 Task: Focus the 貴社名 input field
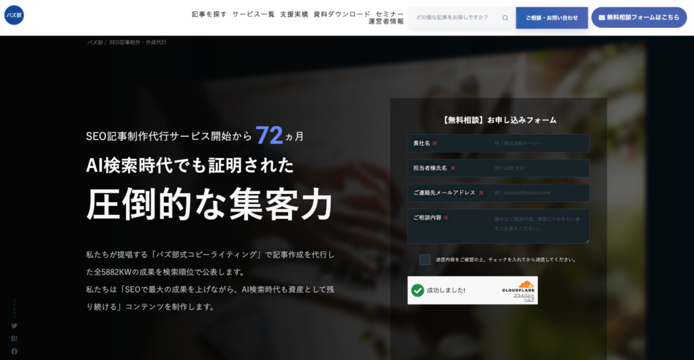pos(498,144)
